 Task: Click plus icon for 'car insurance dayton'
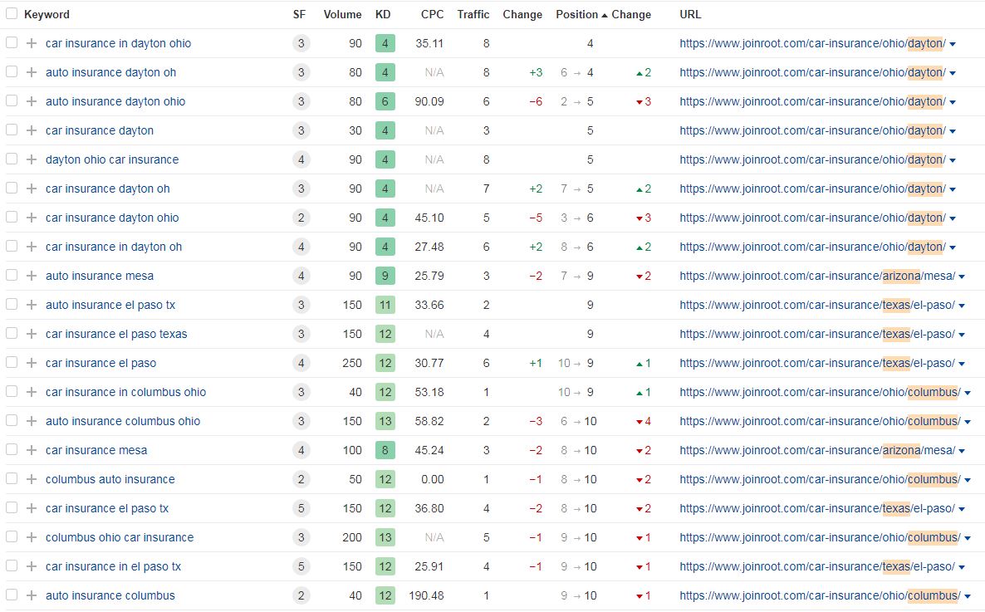pos(32,130)
